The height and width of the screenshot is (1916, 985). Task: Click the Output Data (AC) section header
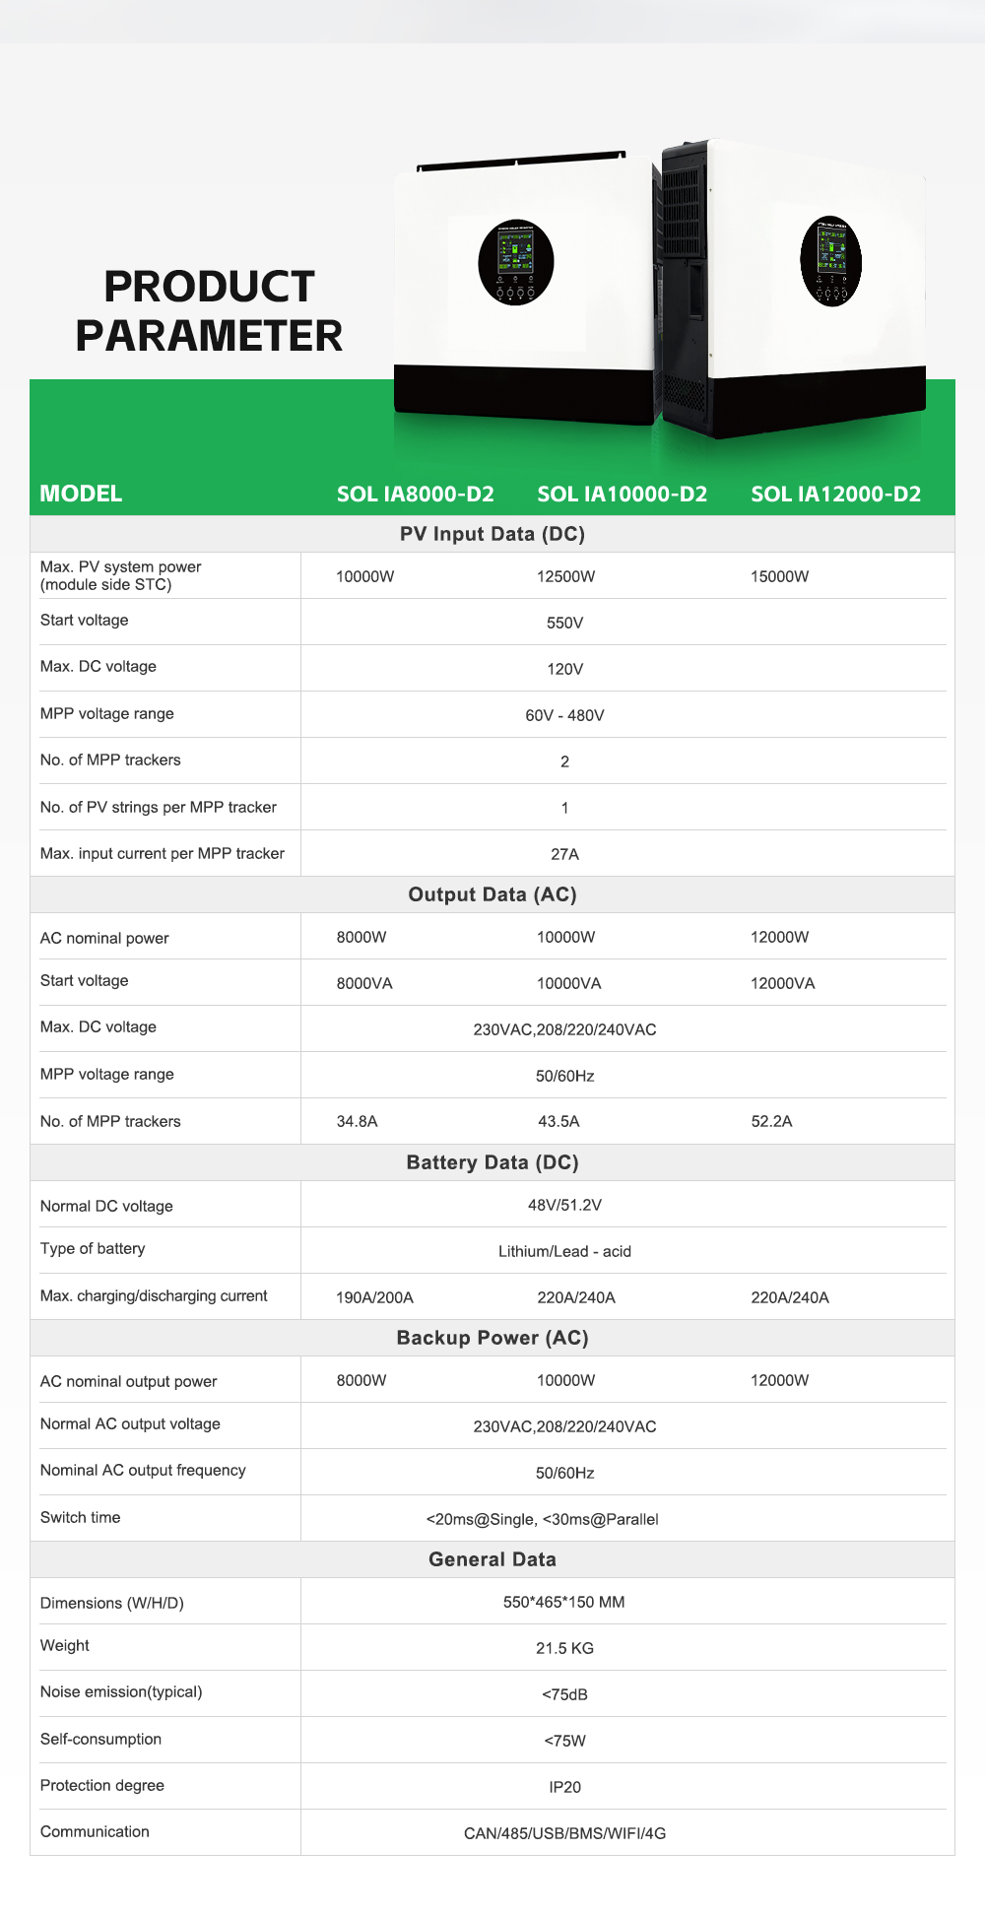pos(492,894)
